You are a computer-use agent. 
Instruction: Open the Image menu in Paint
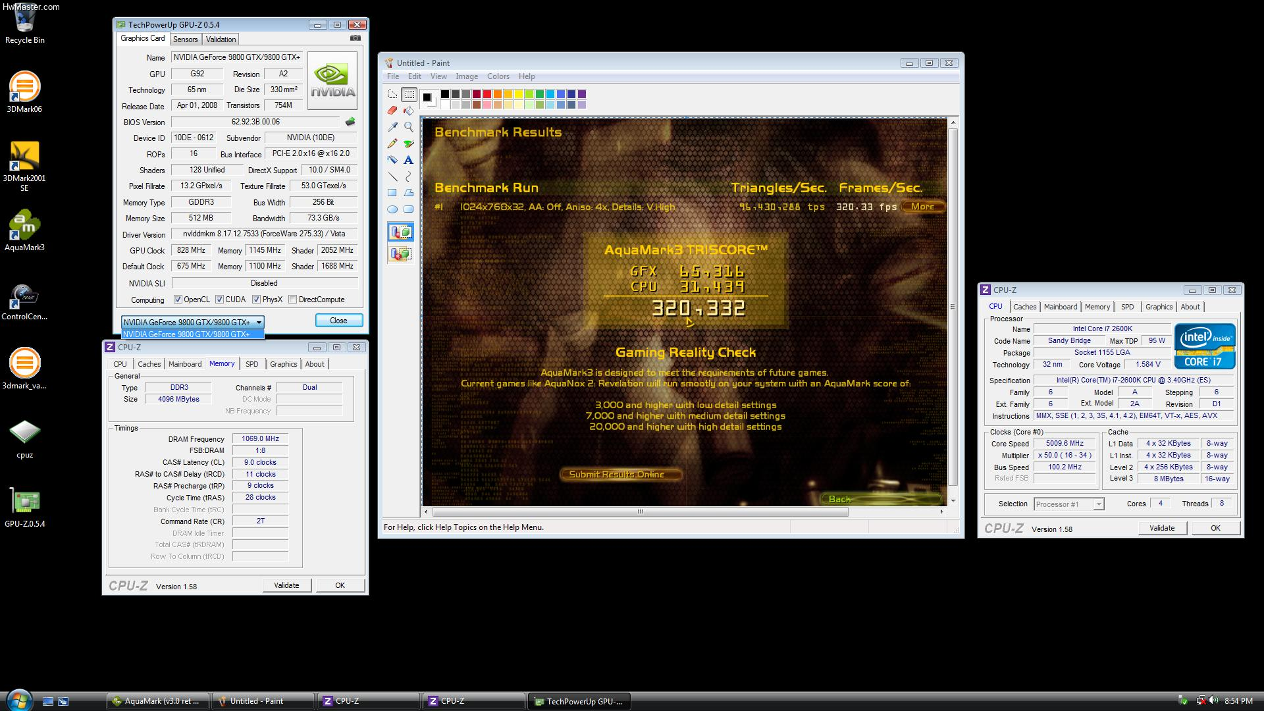point(467,76)
